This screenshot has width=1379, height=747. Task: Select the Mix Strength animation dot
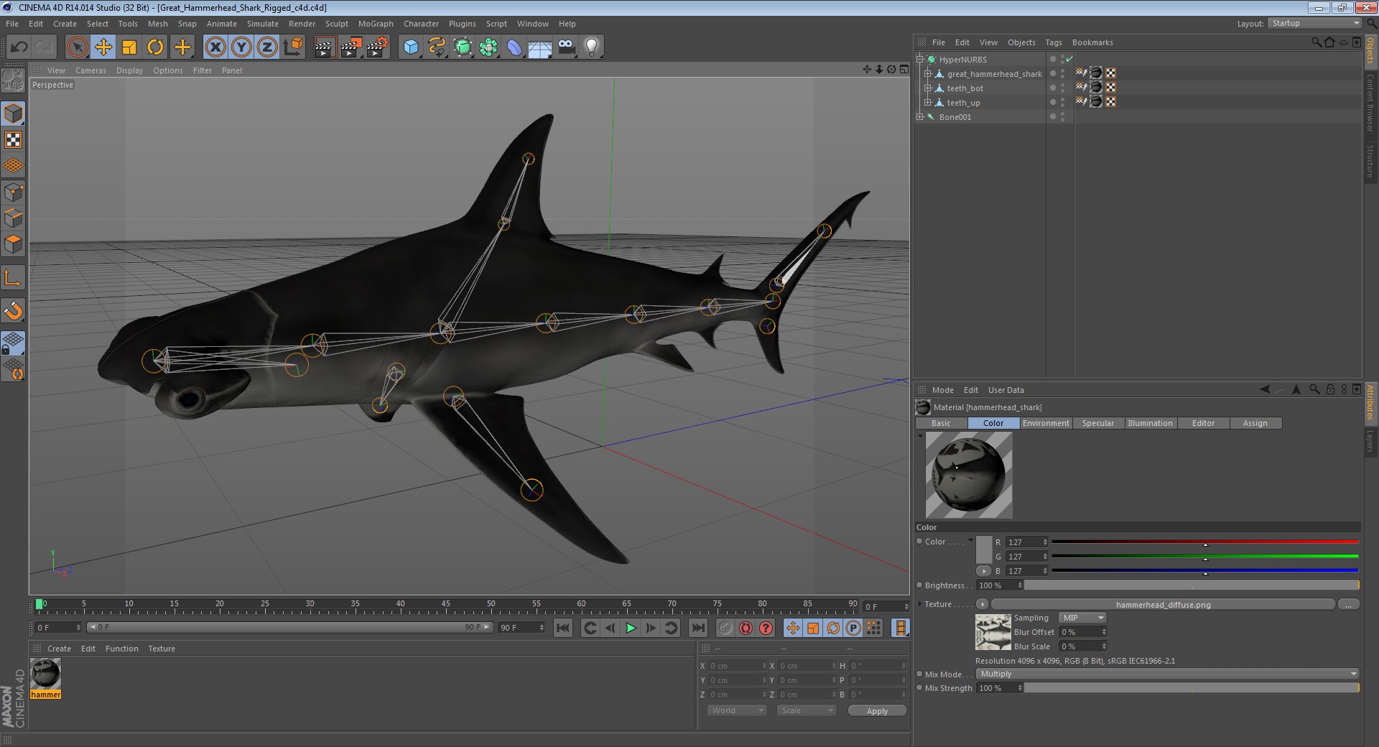tap(919, 688)
